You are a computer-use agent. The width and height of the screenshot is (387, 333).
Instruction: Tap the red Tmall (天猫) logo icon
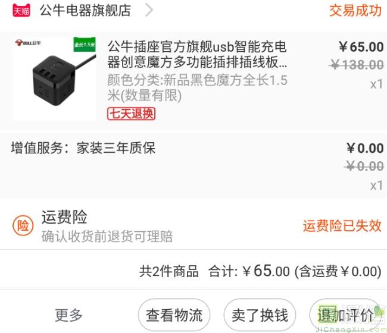coord(21,11)
